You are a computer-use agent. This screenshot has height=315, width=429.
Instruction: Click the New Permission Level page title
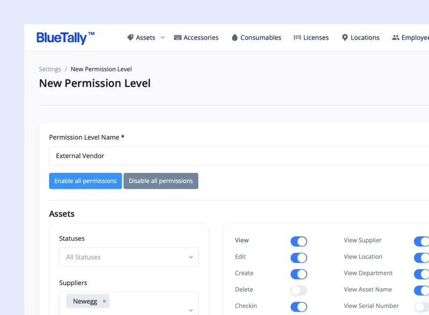pos(95,83)
